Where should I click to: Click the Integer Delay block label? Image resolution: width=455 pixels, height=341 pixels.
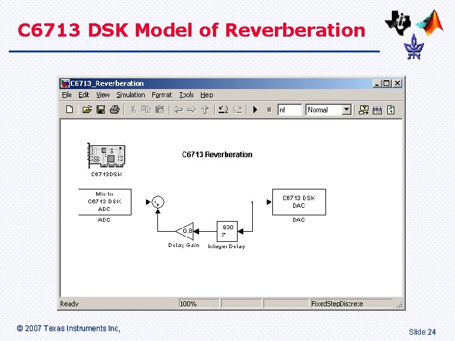click(227, 246)
